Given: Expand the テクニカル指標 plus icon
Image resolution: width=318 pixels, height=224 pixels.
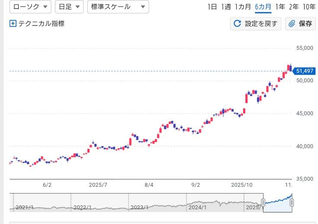Looking at the screenshot, I should tap(13, 24).
